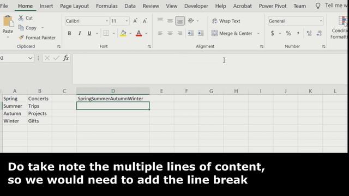Click the Increase Decimal icon
The height and width of the screenshot is (196, 349).
[309, 33]
